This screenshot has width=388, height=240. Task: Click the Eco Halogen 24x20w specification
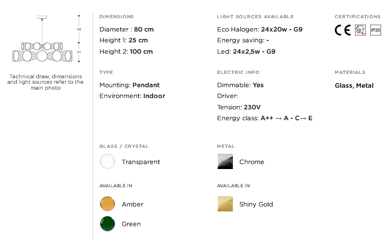tap(259, 30)
